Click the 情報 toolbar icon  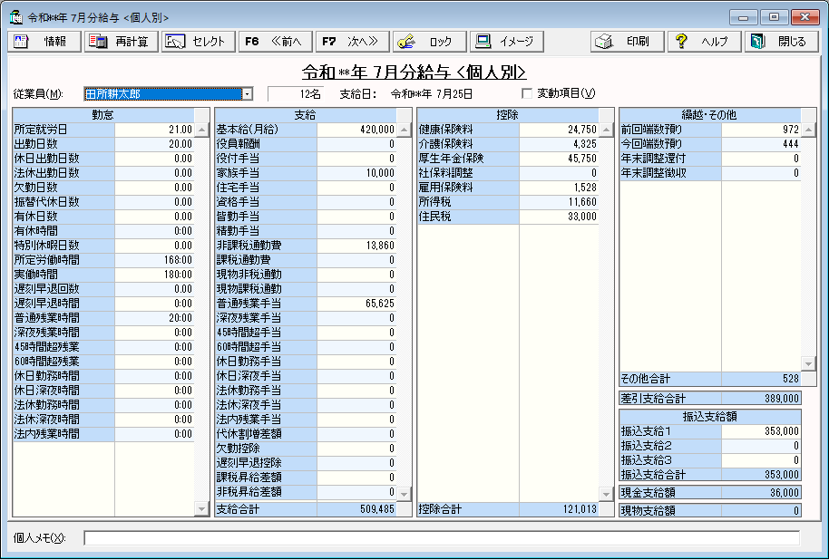point(22,42)
